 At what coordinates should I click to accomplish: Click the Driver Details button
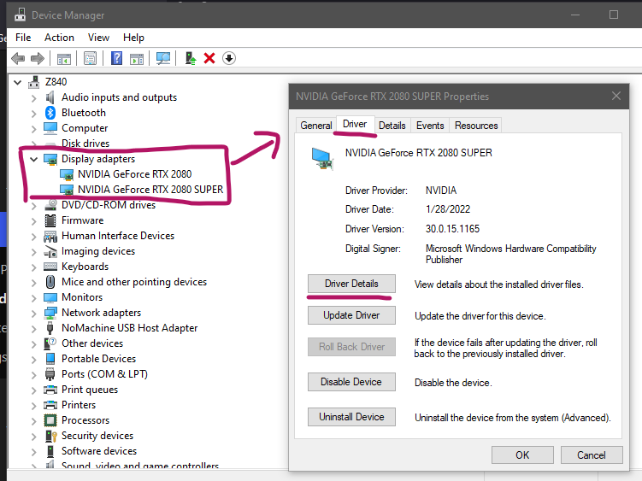[351, 284]
